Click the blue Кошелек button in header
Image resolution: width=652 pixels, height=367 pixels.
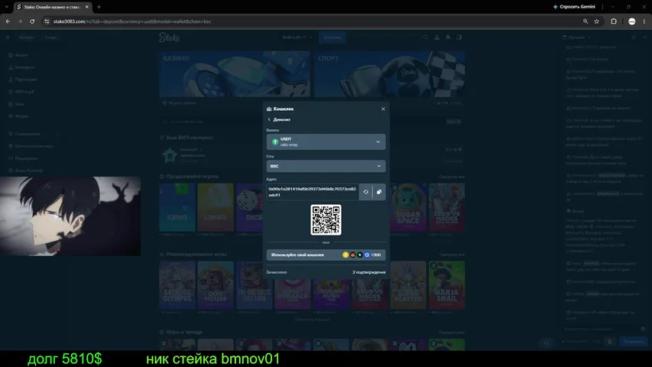point(332,37)
